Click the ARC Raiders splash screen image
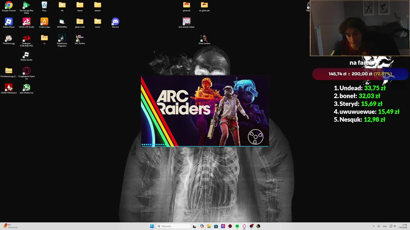 click(205, 111)
